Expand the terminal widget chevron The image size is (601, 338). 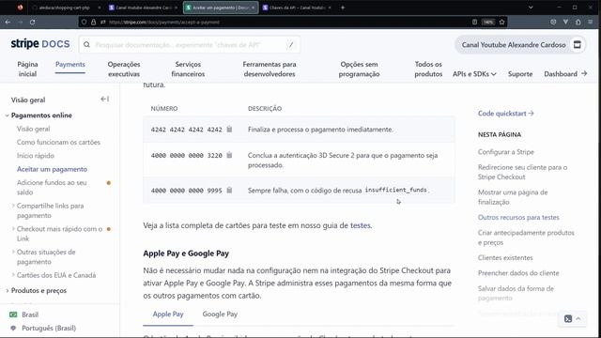tap(578, 318)
